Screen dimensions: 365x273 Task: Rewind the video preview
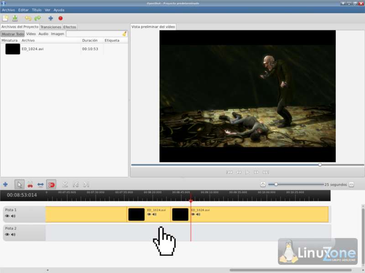[x=239, y=172]
